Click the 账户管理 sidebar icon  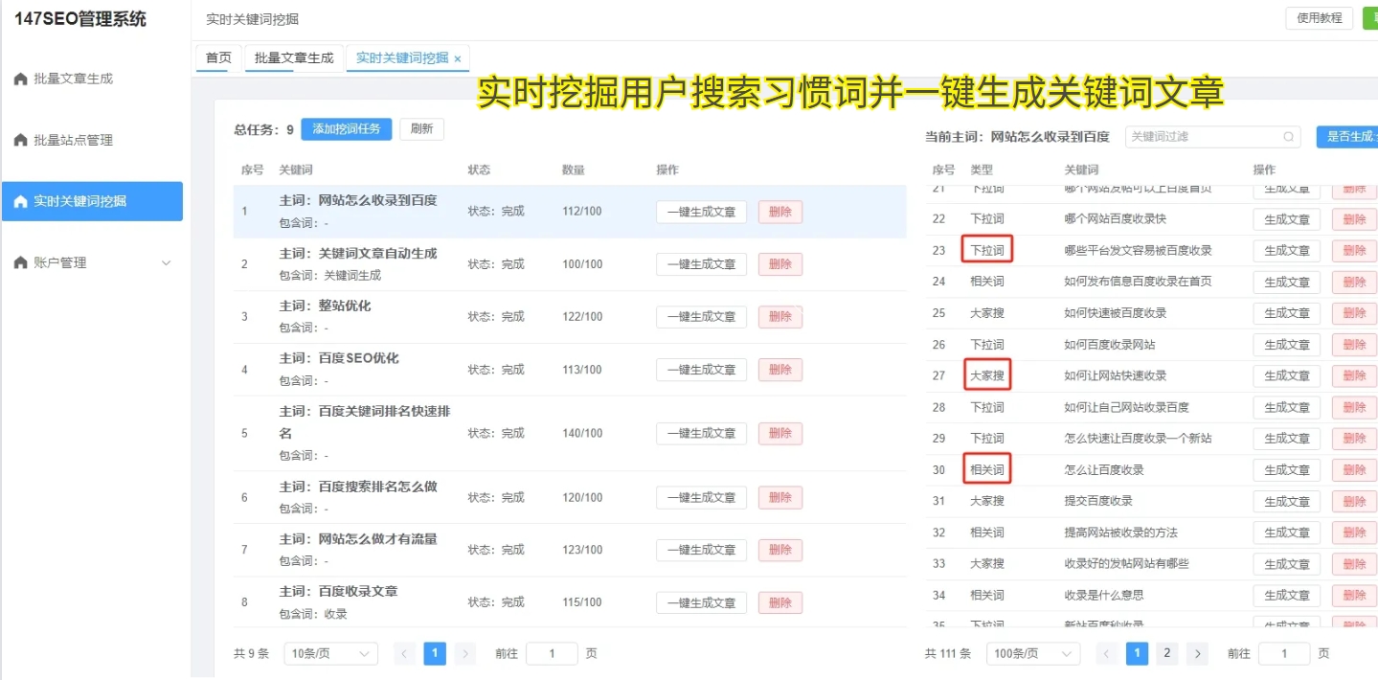(21, 261)
